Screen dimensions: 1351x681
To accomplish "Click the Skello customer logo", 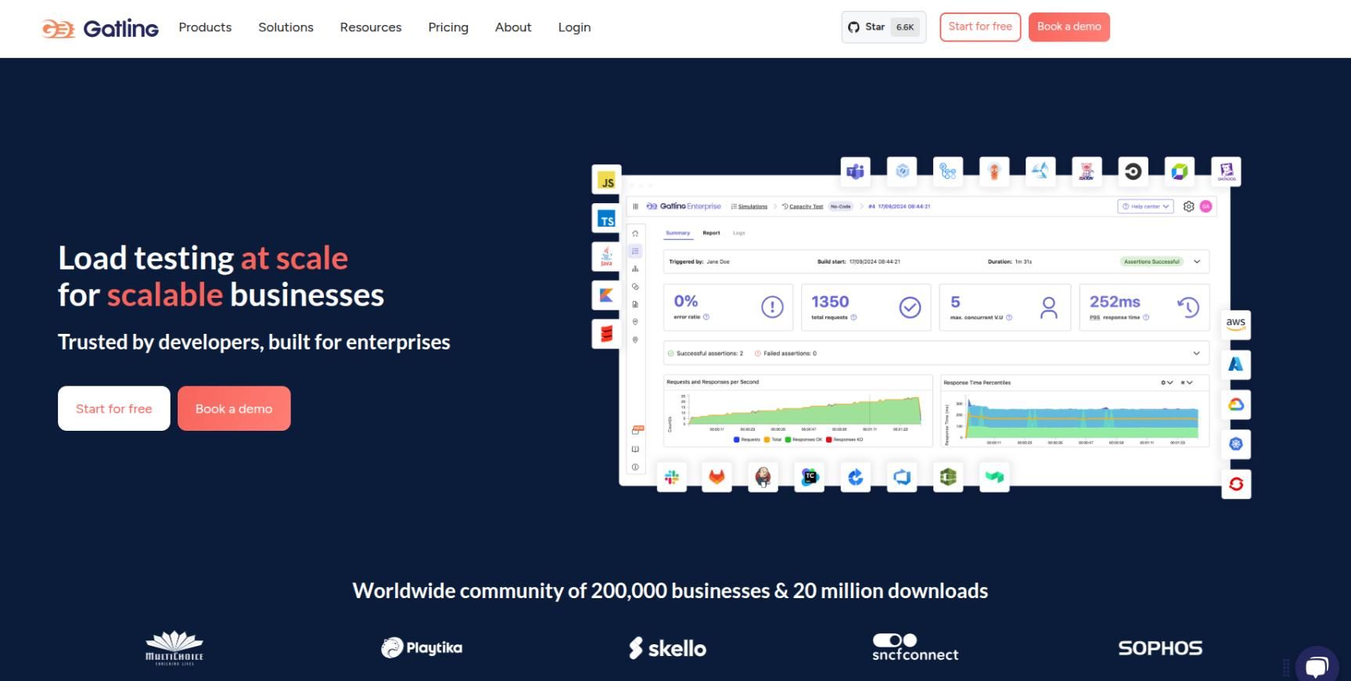I will 667,648.
